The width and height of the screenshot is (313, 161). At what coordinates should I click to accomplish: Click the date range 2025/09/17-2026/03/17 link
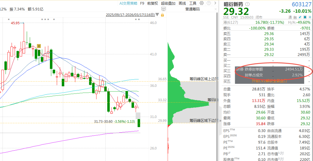130,15
